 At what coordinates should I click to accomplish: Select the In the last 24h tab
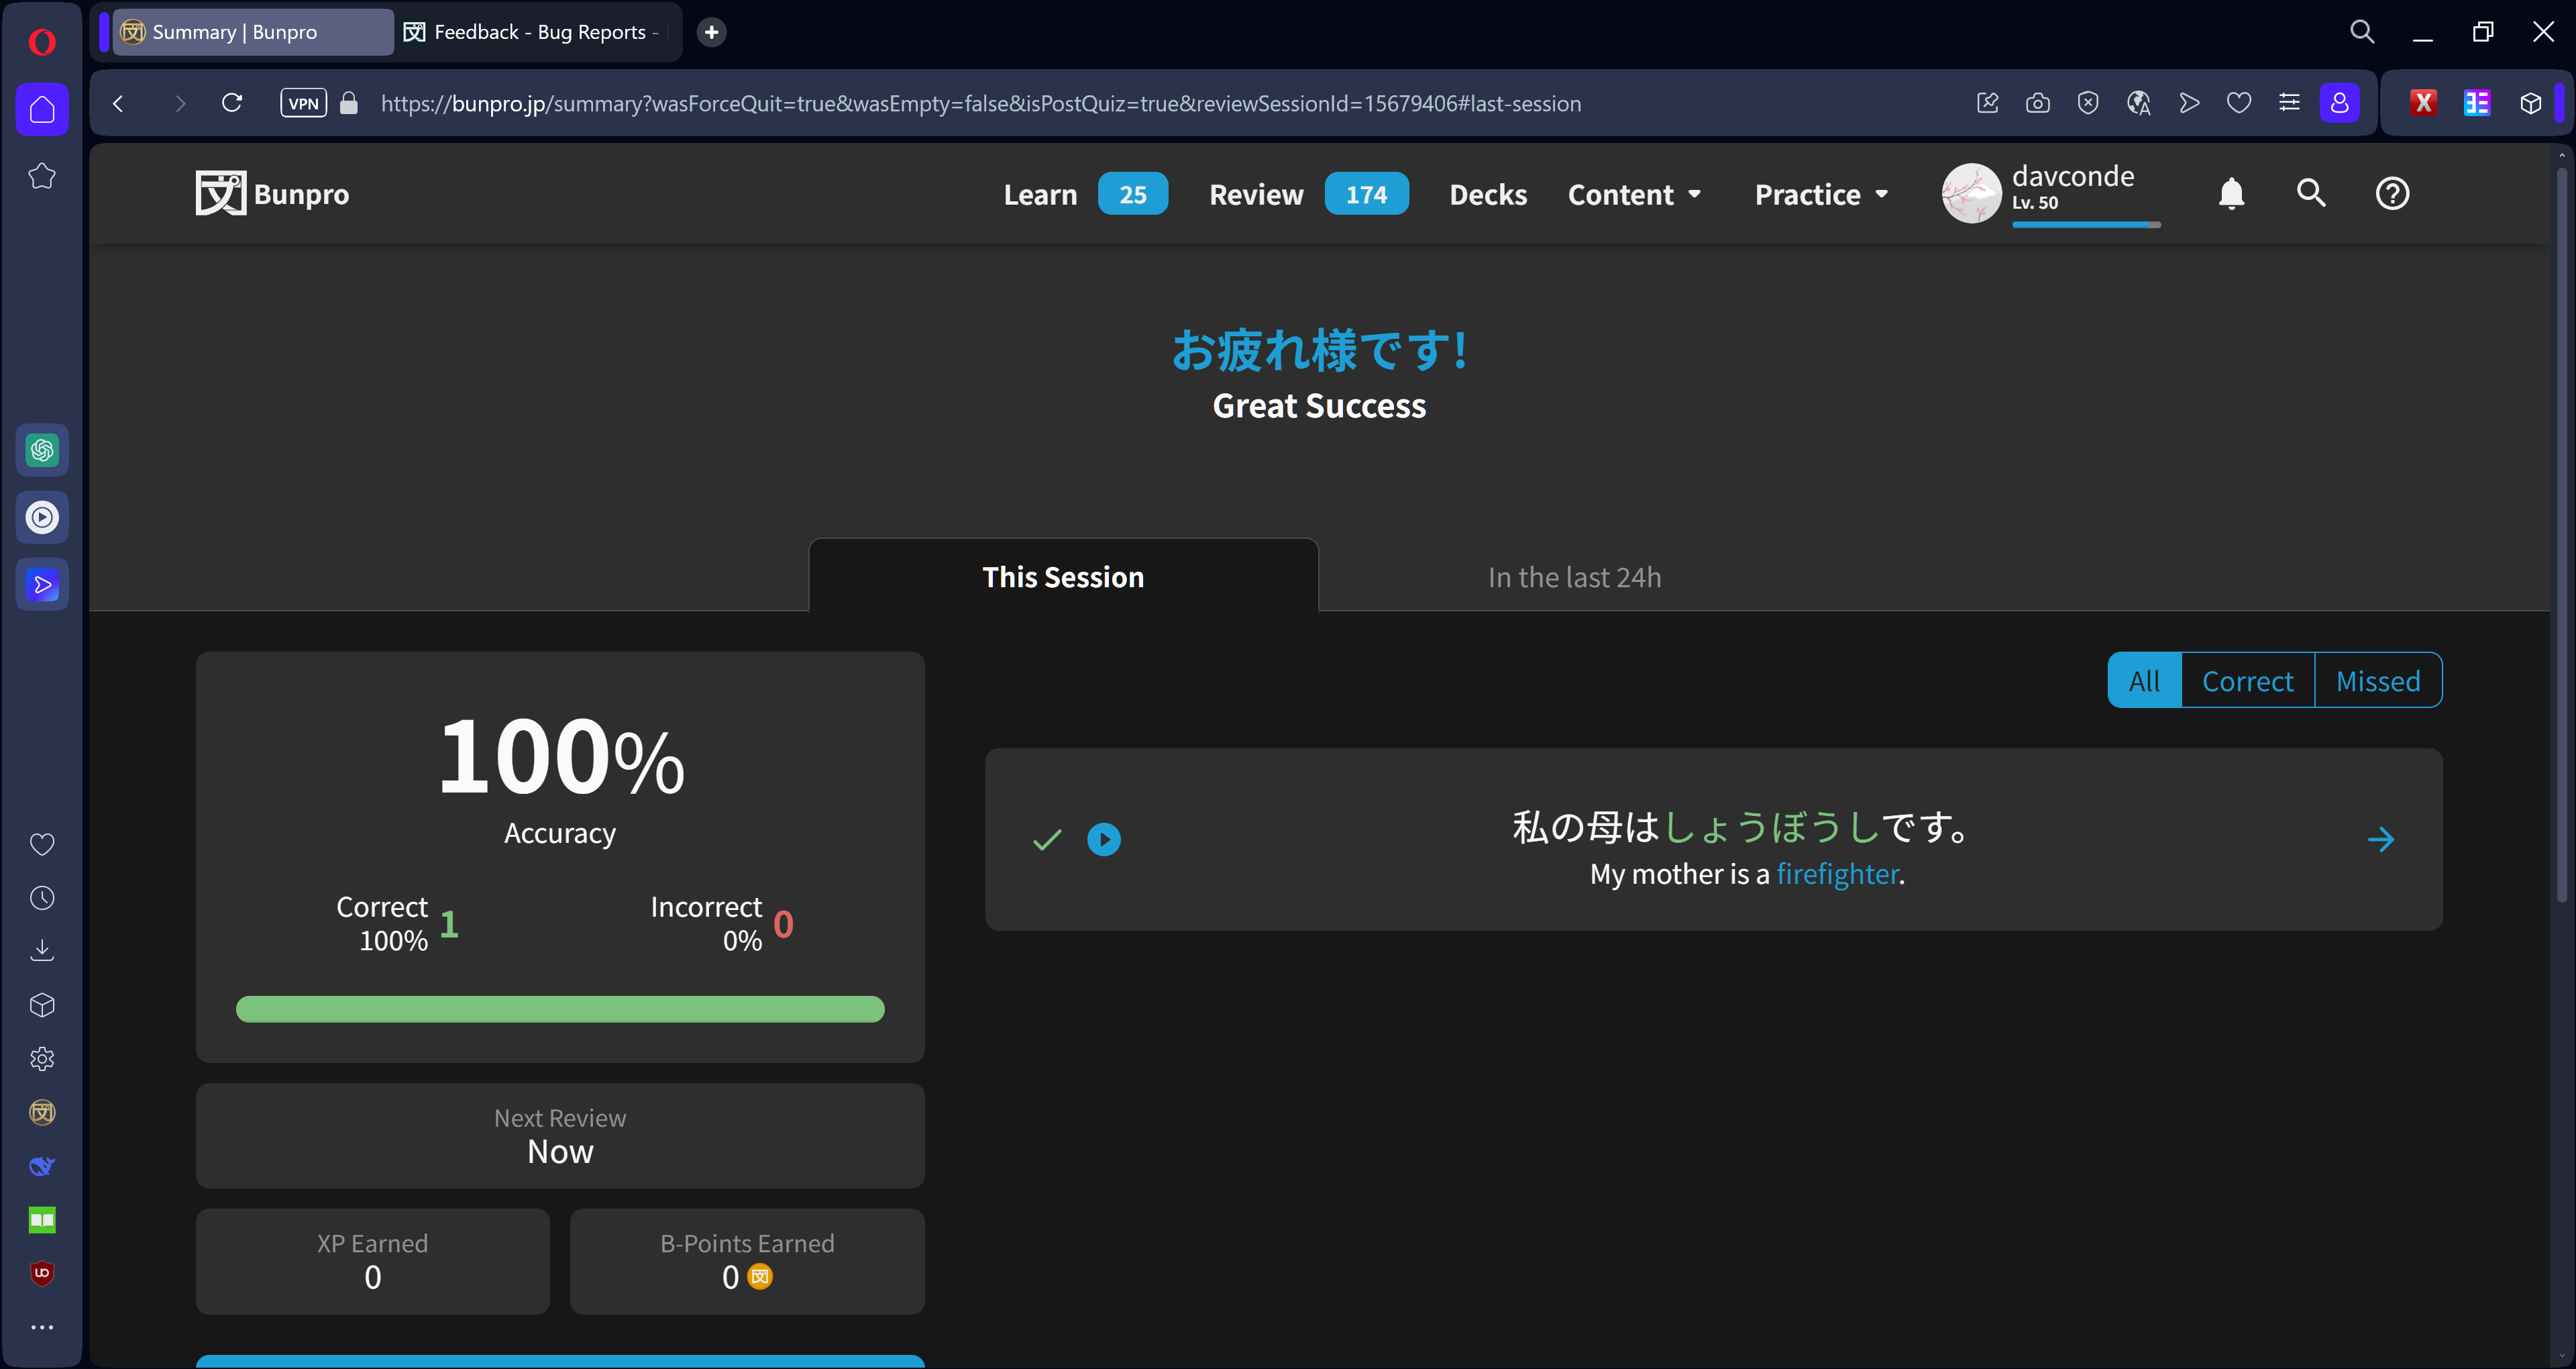(1574, 576)
